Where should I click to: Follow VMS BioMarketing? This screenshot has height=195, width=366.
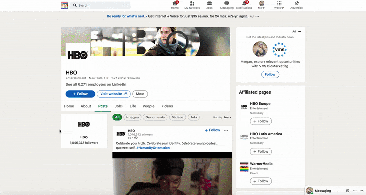tap(270, 75)
